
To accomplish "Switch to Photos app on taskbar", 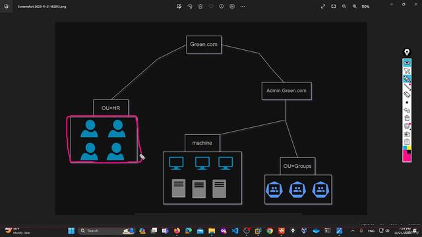I will (x=339, y=230).
